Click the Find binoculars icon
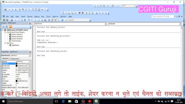 (25, 20)
